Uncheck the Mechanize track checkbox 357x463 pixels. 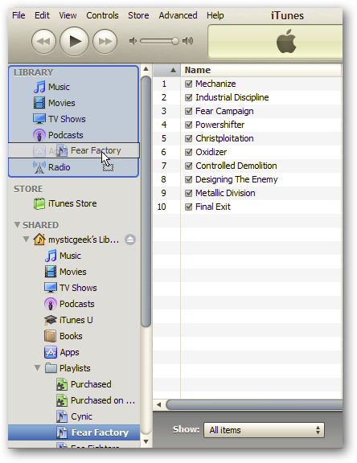[188, 84]
